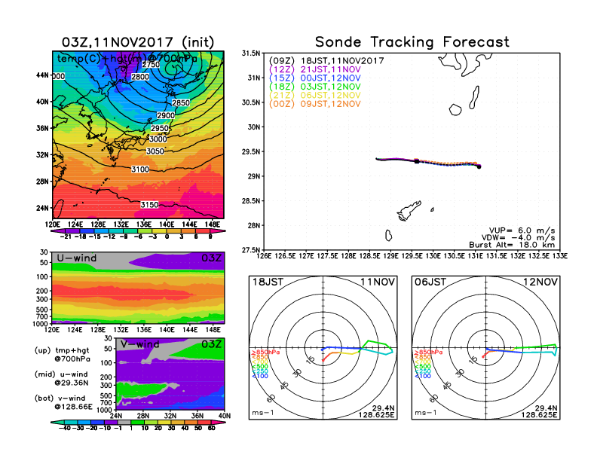Click the '31.5N' latitude axis label
Image resolution: width=597 pixels, height=461 pixels.
[251, 53]
